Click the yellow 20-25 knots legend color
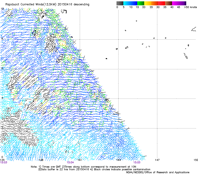198x174 pixels. coord(148,3)
